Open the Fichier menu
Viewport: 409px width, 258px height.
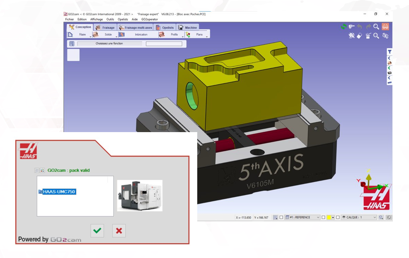69,19
